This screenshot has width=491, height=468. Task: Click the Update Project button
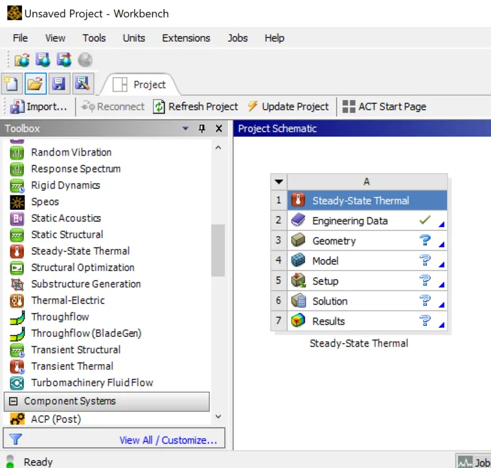point(287,107)
